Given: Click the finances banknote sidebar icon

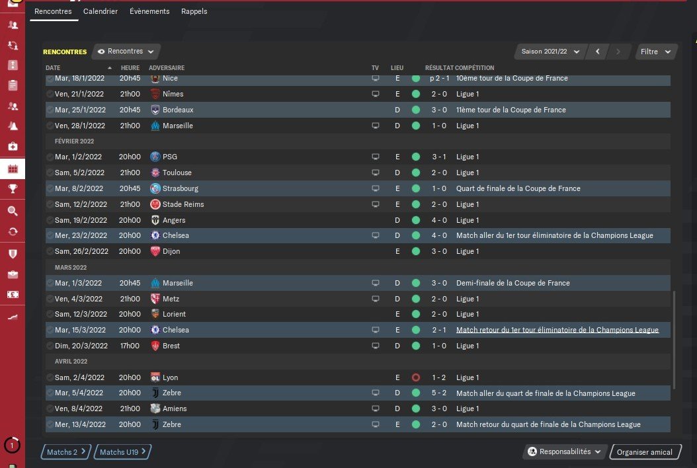Looking at the screenshot, I should click(13, 295).
